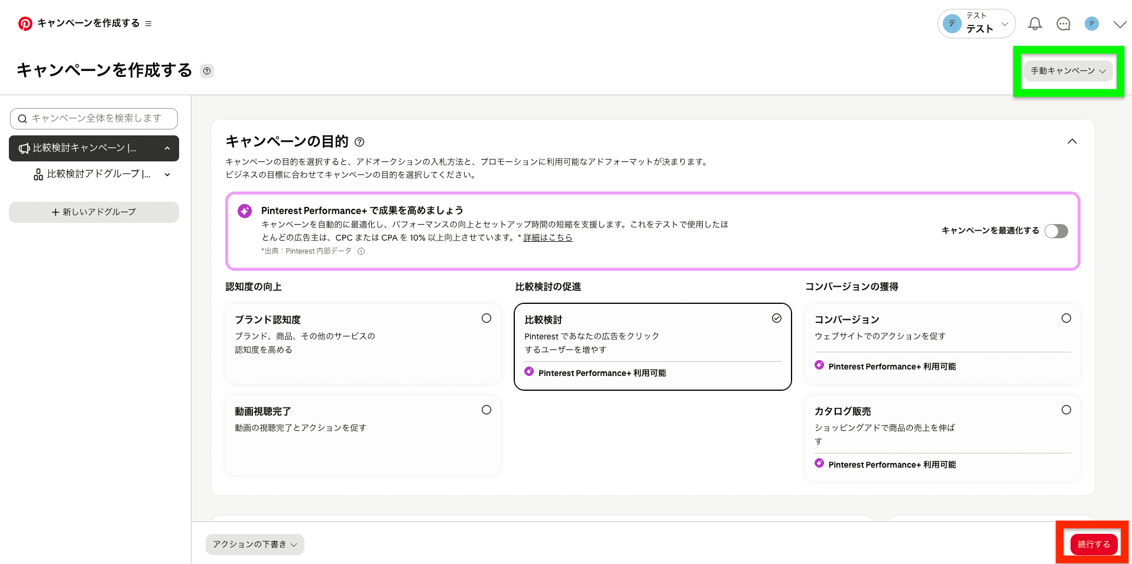Click the 続行する button
Viewport: 1132px width, 564px height.
1094,544
